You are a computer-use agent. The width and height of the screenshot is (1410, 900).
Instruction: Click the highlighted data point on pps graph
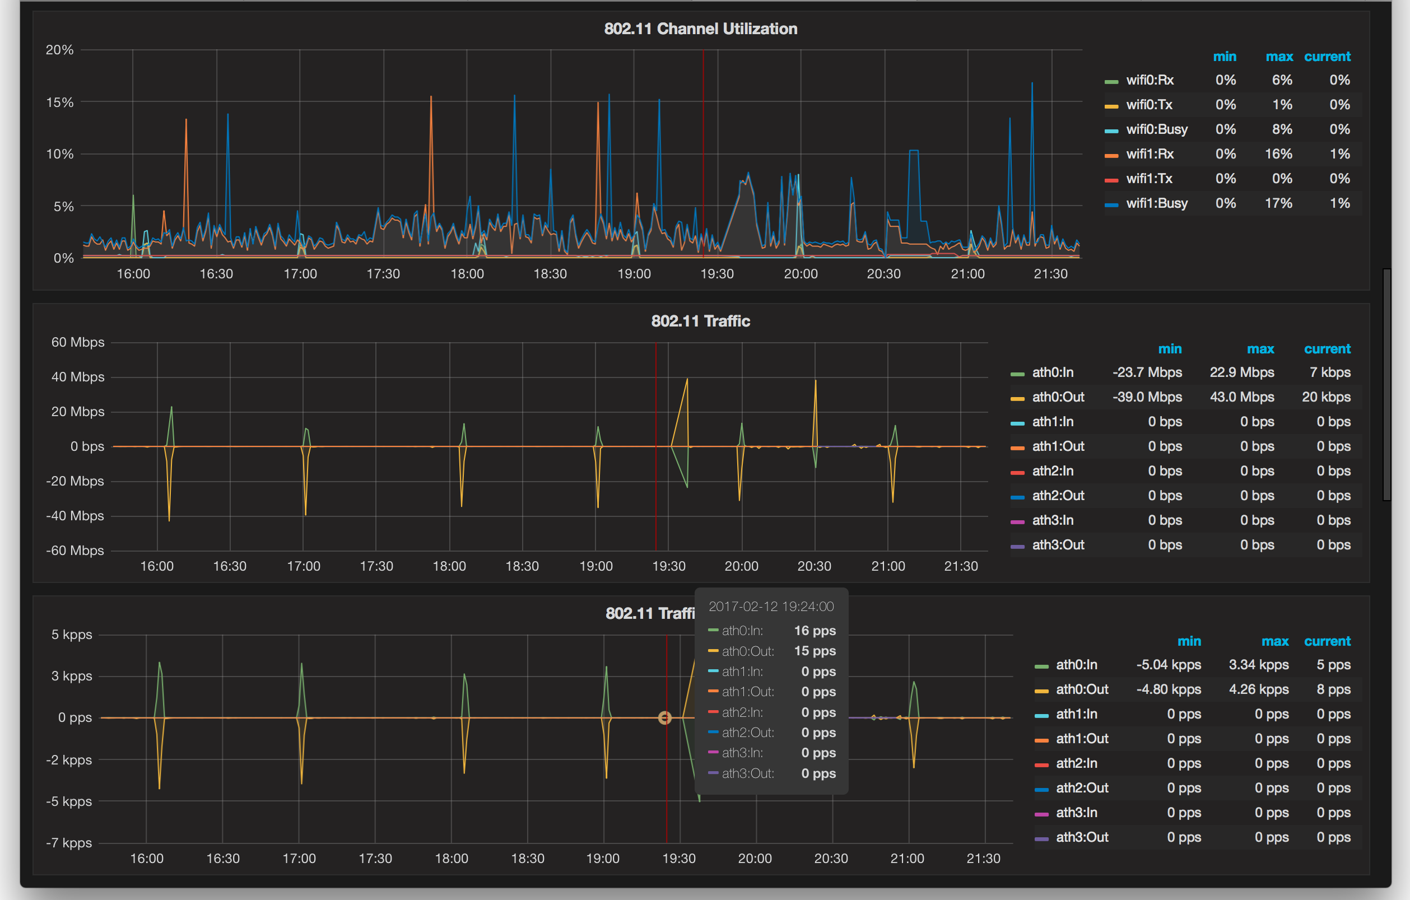point(664,718)
